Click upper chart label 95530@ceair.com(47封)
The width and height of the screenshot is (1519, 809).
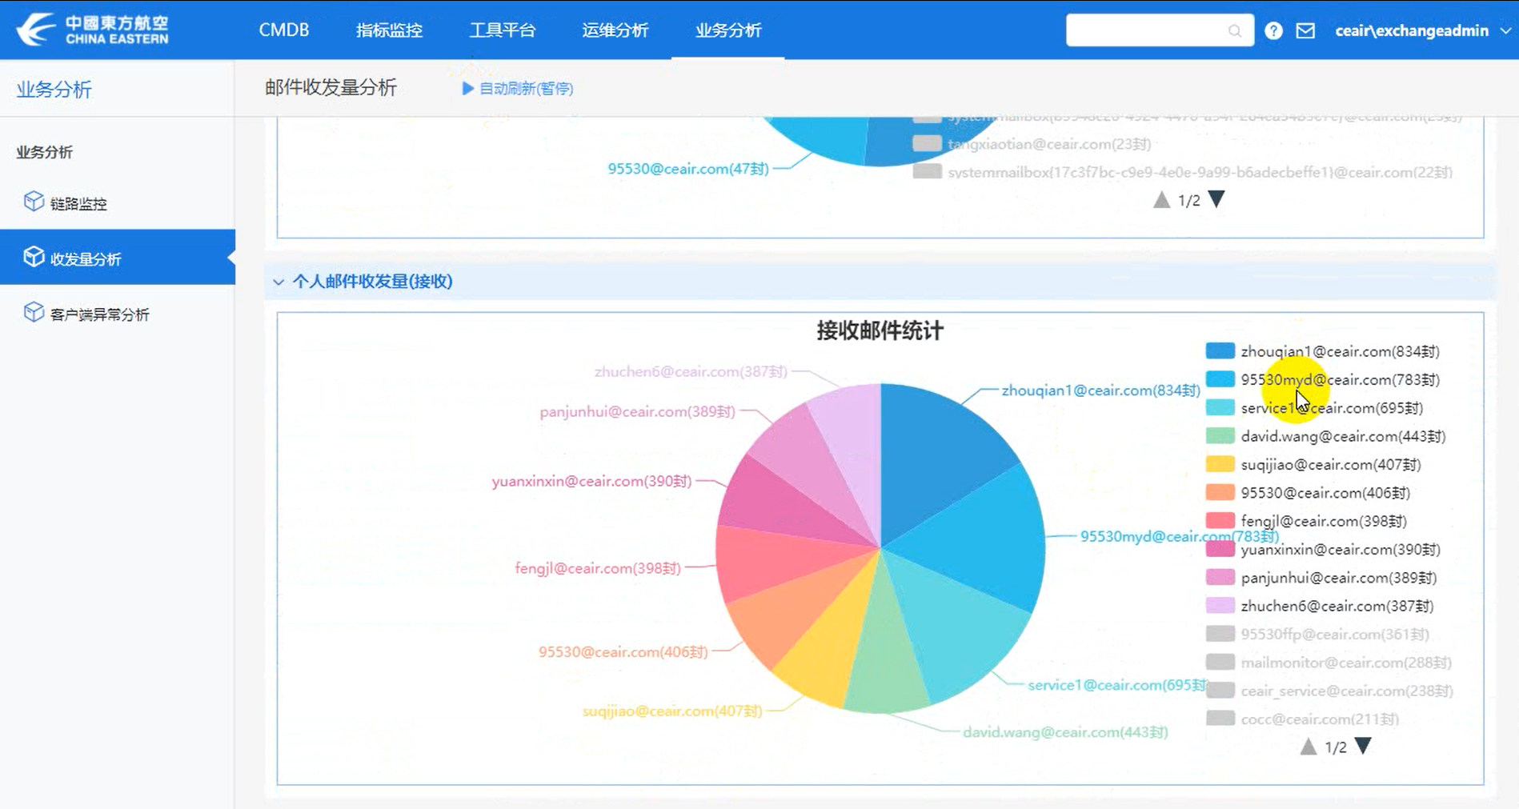(x=688, y=169)
